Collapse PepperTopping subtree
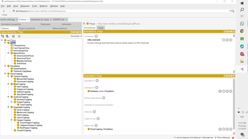The width and height of the screenshot is (248, 139). (12, 120)
